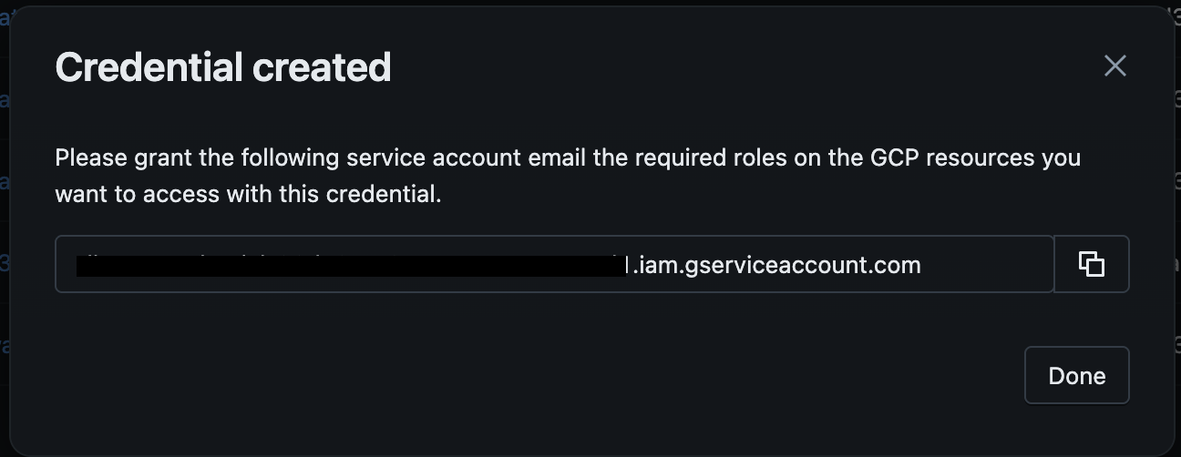
Task: Click the "Credential created" heading
Action: pyautogui.click(x=223, y=67)
